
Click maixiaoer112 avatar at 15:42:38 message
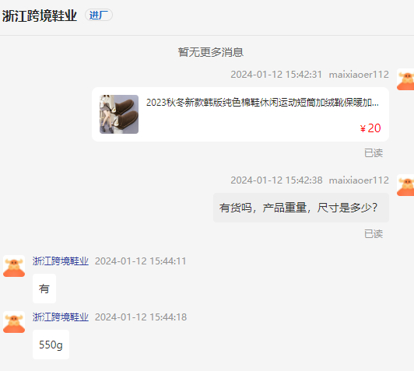point(405,185)
